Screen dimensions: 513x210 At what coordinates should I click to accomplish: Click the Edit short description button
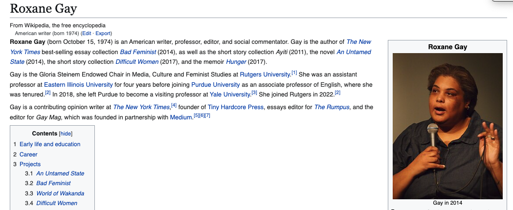[87, 34]
